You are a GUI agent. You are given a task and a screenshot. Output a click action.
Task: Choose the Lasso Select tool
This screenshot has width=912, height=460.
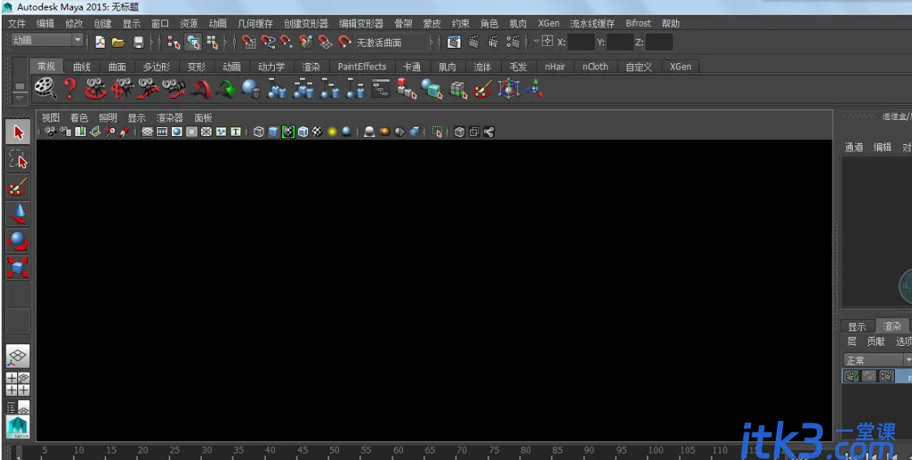18,160
